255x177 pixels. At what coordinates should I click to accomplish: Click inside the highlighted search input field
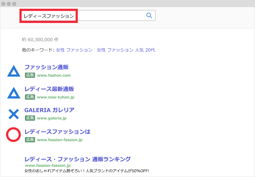[48, 16]
